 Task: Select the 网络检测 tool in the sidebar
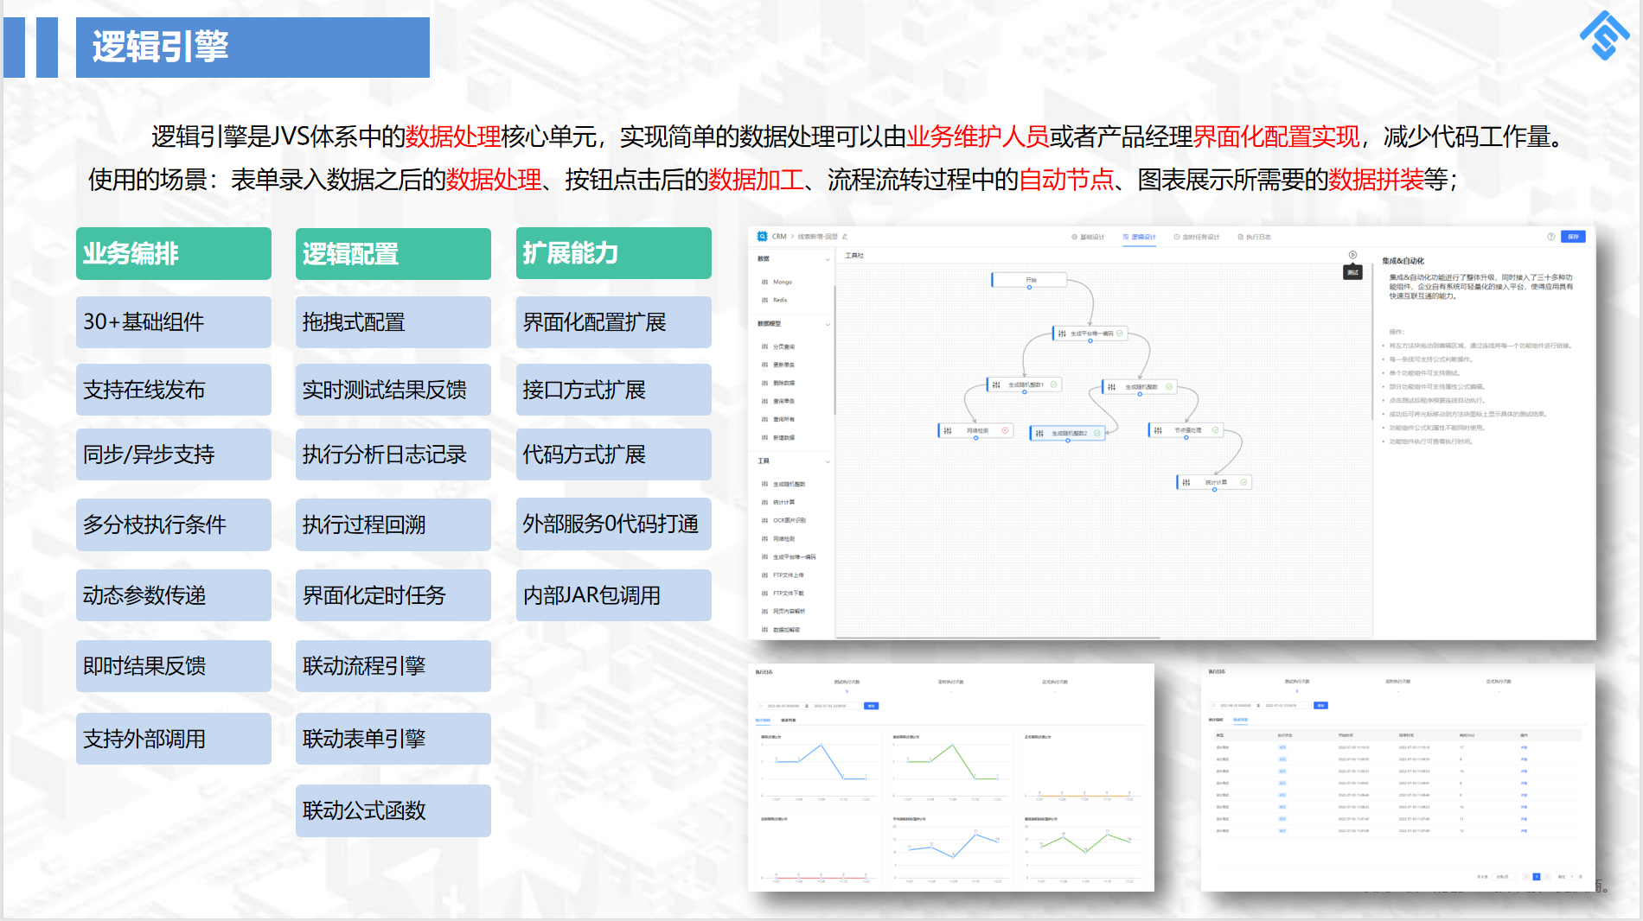778,538
